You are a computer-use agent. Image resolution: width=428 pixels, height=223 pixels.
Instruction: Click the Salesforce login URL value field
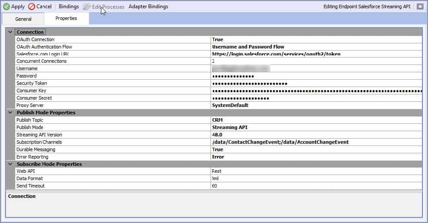316,54
